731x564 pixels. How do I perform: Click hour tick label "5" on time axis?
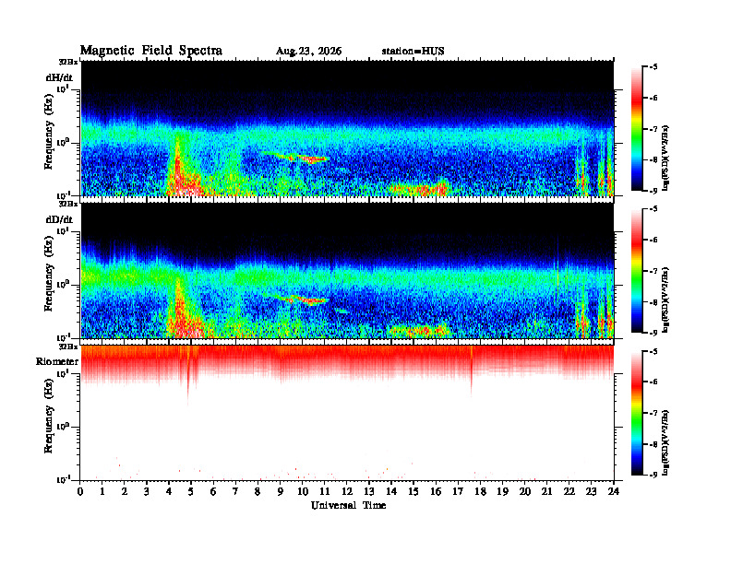[x=191, y=492]
